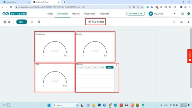Viewport: 192px width, 108px height.
Task: Go to the Things tab
Action: (x=49, y=14)
